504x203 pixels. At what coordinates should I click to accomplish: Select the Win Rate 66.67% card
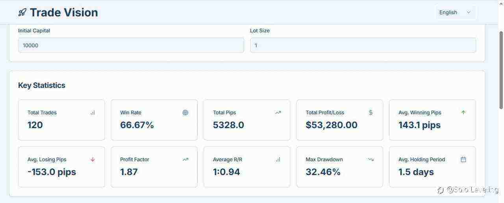coord(154,120)
